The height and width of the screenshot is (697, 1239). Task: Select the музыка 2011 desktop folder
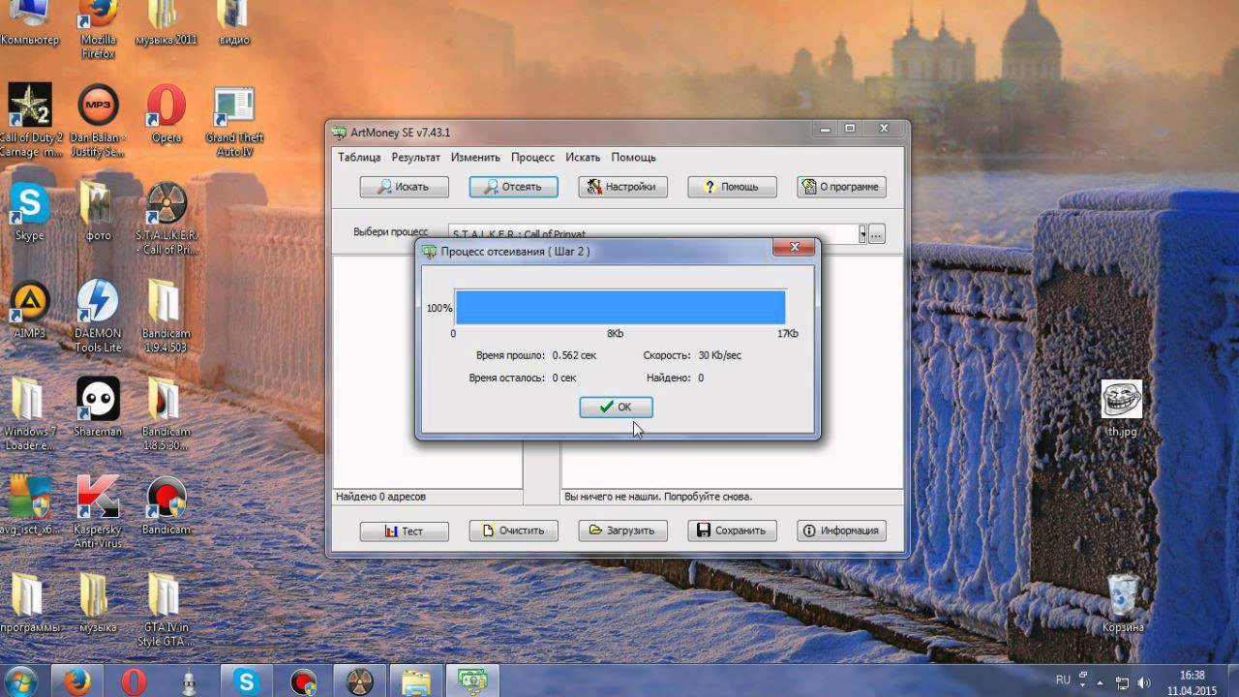(166, 24)
